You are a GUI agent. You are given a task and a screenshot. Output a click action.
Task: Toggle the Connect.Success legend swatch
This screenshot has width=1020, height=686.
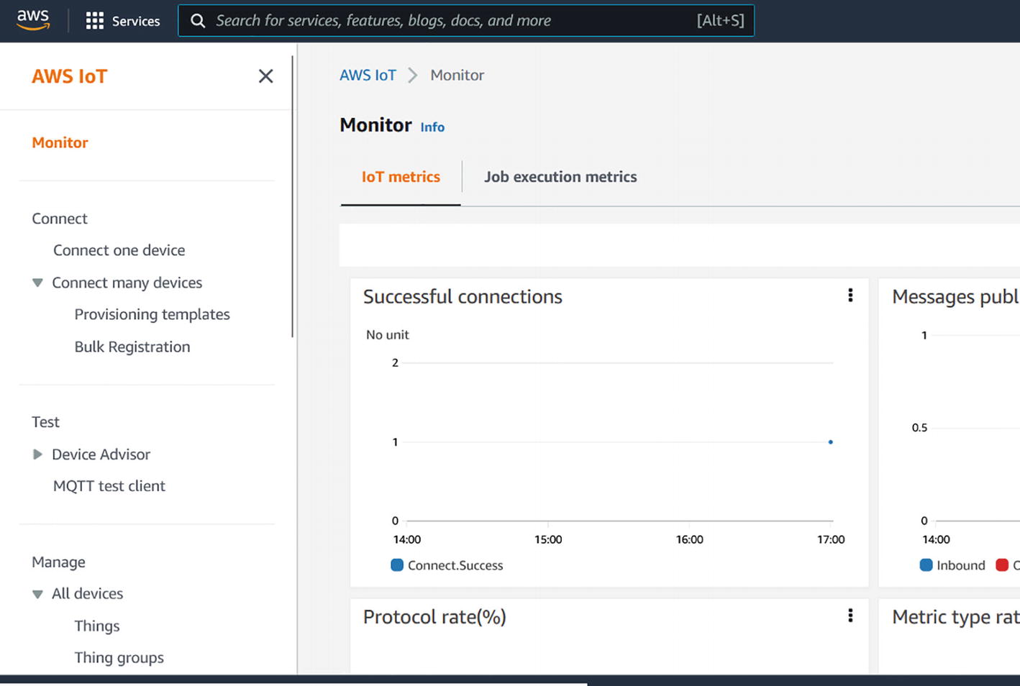(x=397, y=565)
